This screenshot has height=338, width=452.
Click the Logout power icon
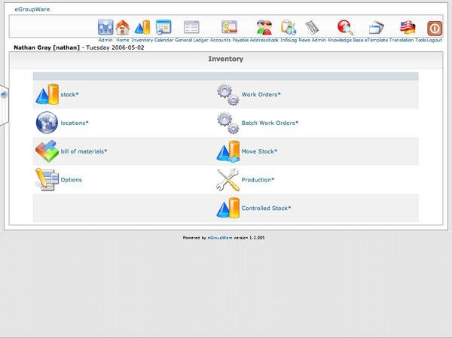click(435, 29)
